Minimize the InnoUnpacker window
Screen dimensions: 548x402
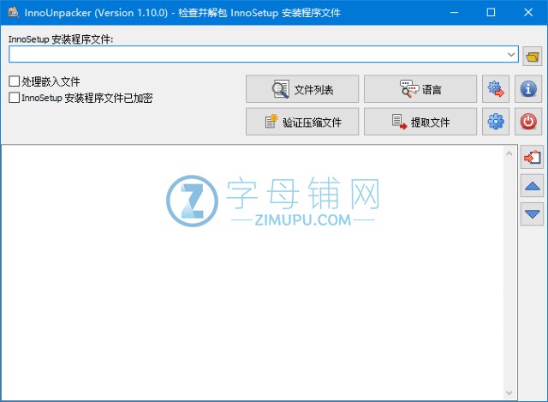[454, 13]
